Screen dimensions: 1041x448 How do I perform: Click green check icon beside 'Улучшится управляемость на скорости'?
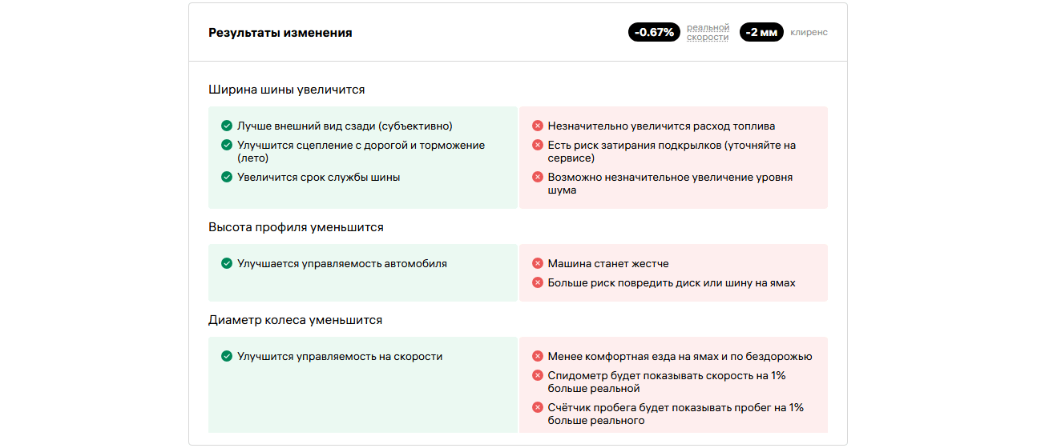pos(227,356)
